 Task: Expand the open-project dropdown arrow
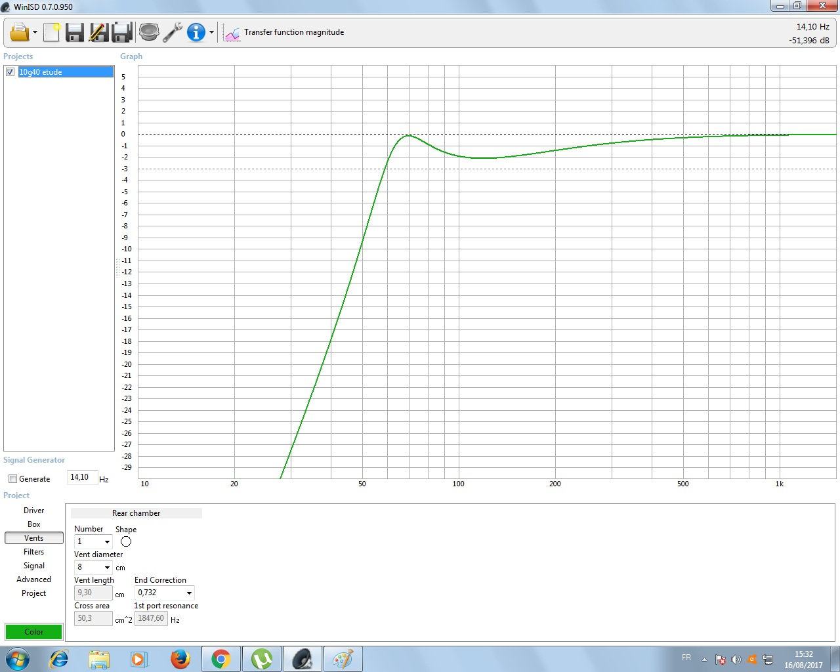click(35, 32)
